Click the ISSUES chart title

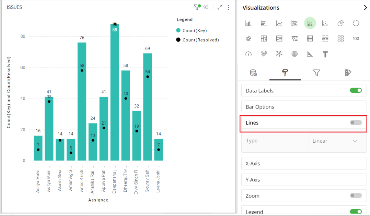pos(14,7)
